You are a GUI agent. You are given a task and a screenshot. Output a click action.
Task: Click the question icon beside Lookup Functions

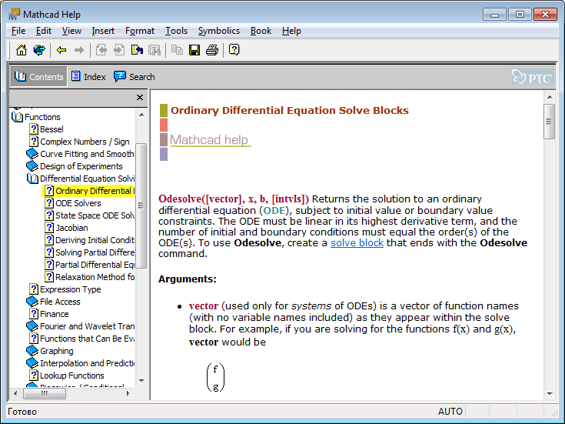pyautogui.click(x=34, y=376)
